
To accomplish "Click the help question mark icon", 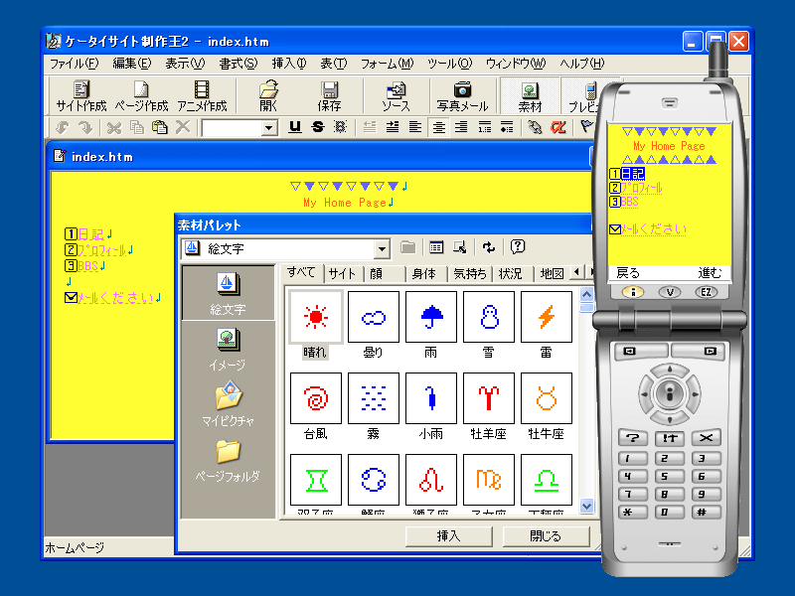I will click(x=517, y=247).
